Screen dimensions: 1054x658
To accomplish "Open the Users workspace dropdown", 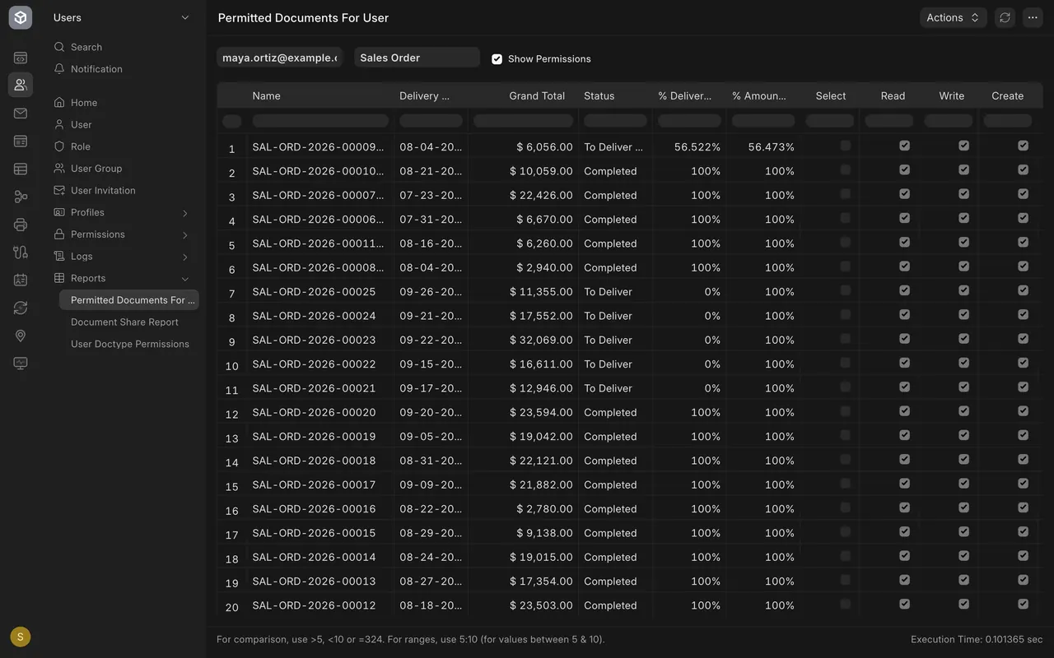I will click(x=121, y=17).
